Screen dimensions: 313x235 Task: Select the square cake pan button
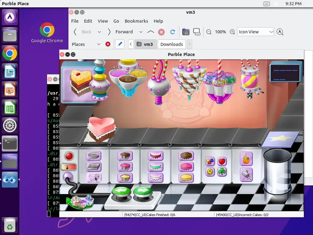point(94,166)
